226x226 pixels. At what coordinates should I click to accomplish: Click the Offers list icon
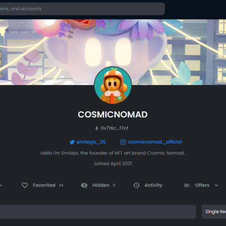click(x=187, y=185)
